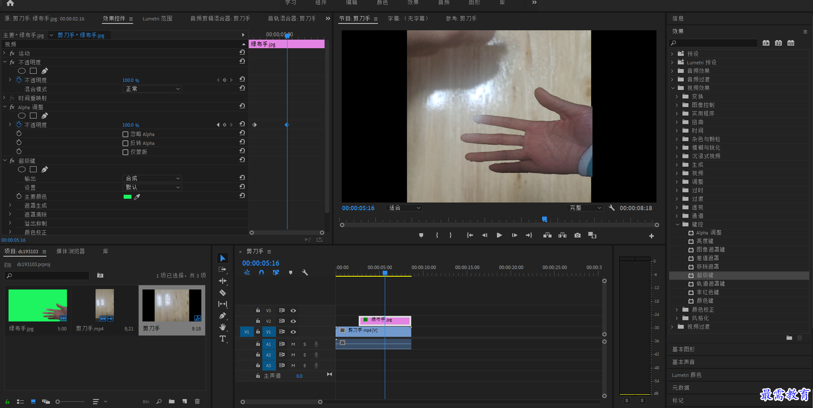Expand 遮罩生成 section
The image size is (813, 408).
[10, 205]
